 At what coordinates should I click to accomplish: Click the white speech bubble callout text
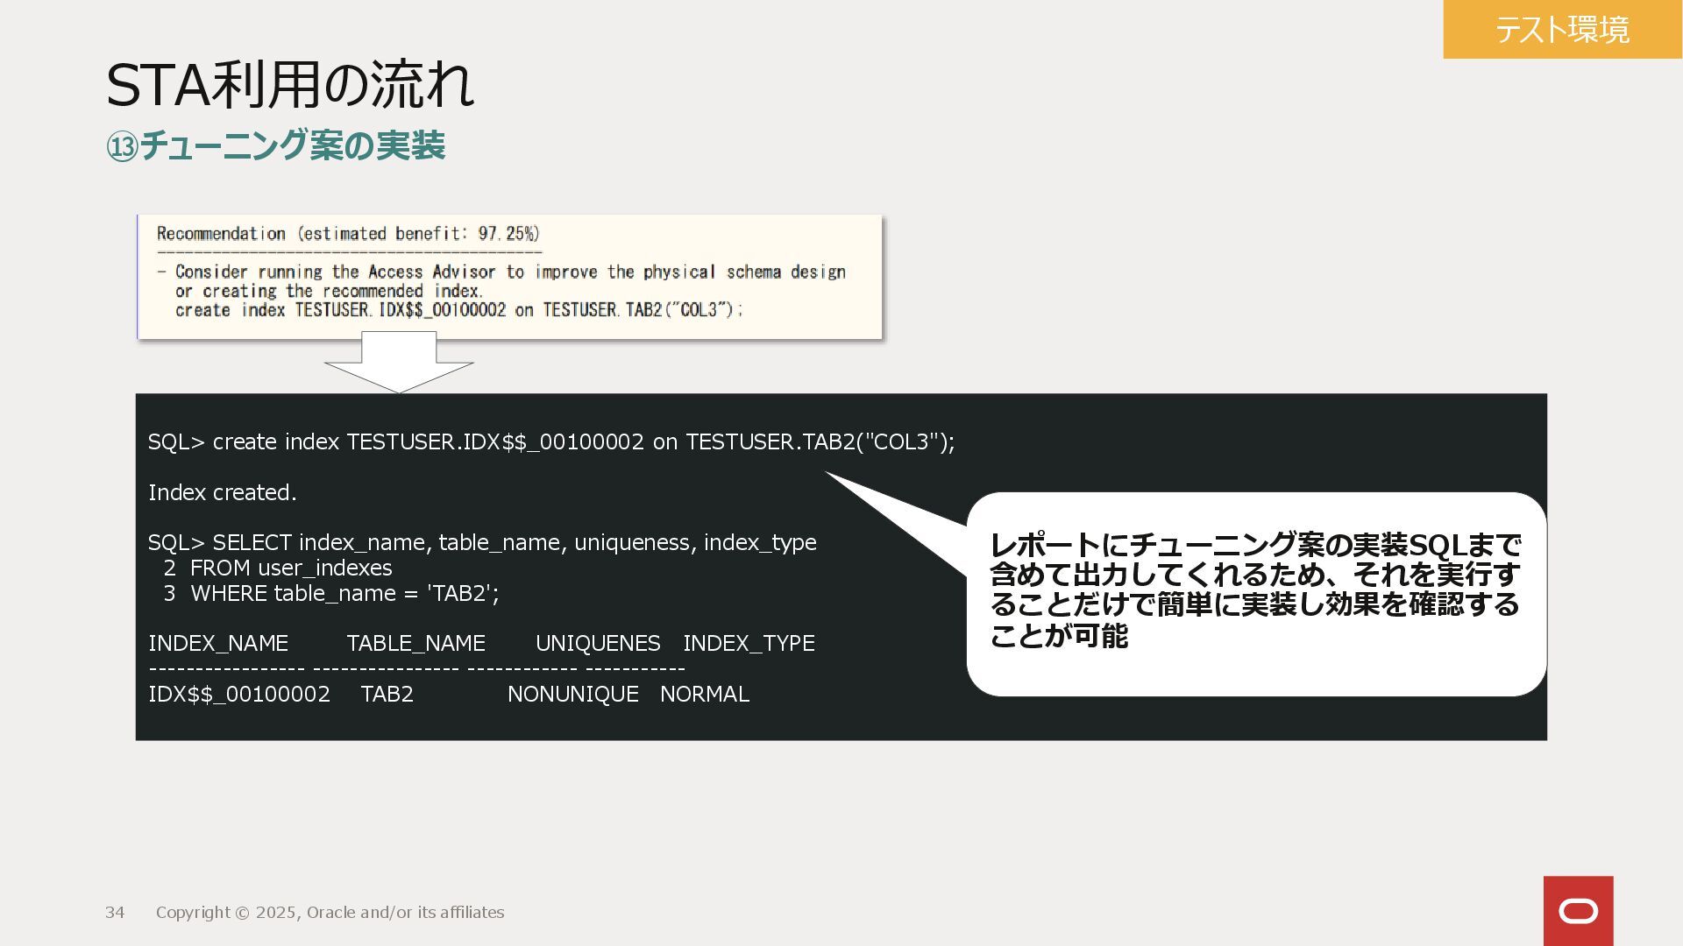click(1253, 589)
